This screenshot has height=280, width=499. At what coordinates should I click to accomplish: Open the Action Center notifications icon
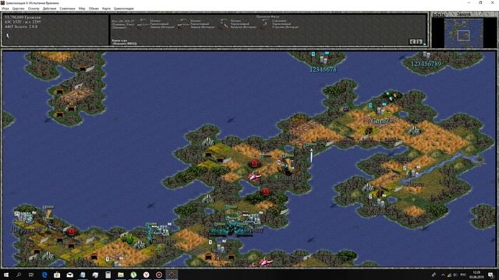tap(490, 275)
